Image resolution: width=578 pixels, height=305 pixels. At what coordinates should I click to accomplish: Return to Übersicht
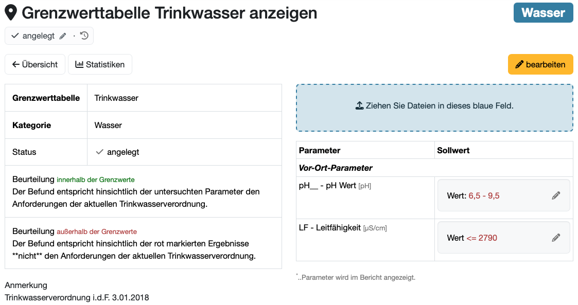click(x=34, y=64)
